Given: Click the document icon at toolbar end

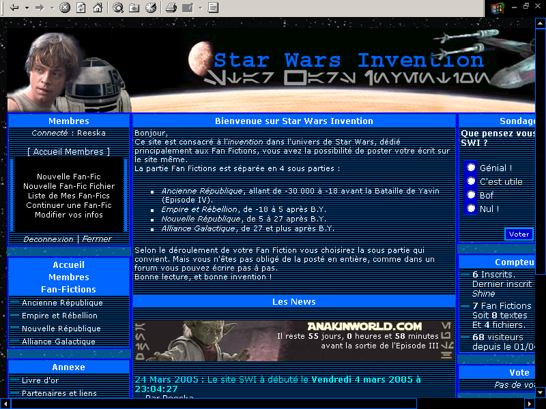Looking at the screenshot, I should coord(213,7).
